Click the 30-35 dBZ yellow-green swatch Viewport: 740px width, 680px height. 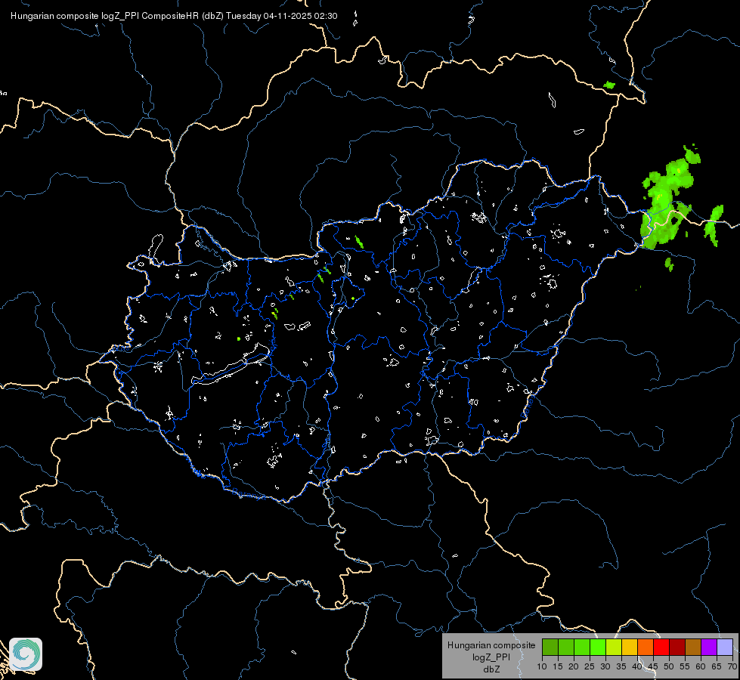point(614,647)
